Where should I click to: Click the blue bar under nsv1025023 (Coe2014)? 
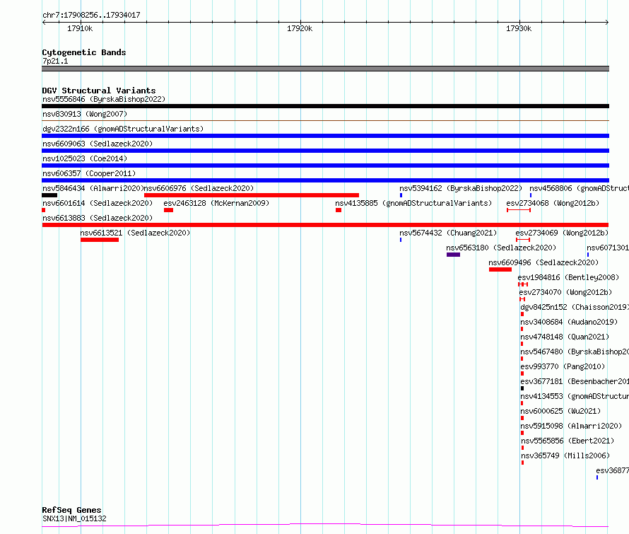click(325, 166)
